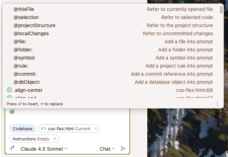Toggle the Codebase context chip
The height and width of the screenshot is (157, 228).
22,129
